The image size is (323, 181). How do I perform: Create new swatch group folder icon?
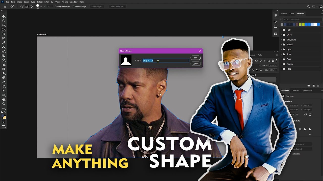(x=309, y=86)
